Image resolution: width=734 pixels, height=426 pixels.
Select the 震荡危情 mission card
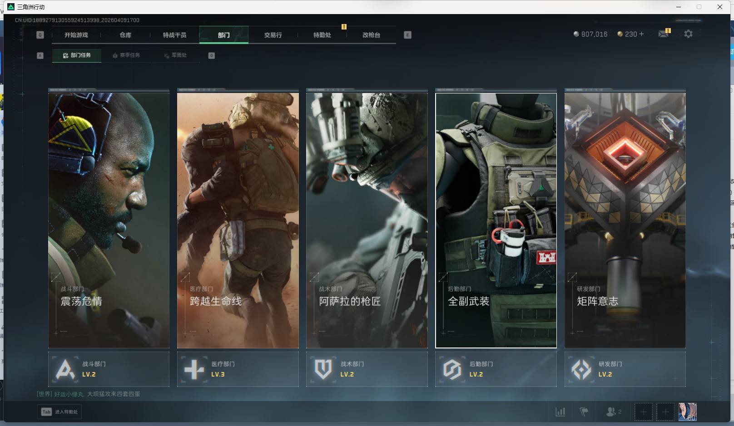tap(109, 220)
